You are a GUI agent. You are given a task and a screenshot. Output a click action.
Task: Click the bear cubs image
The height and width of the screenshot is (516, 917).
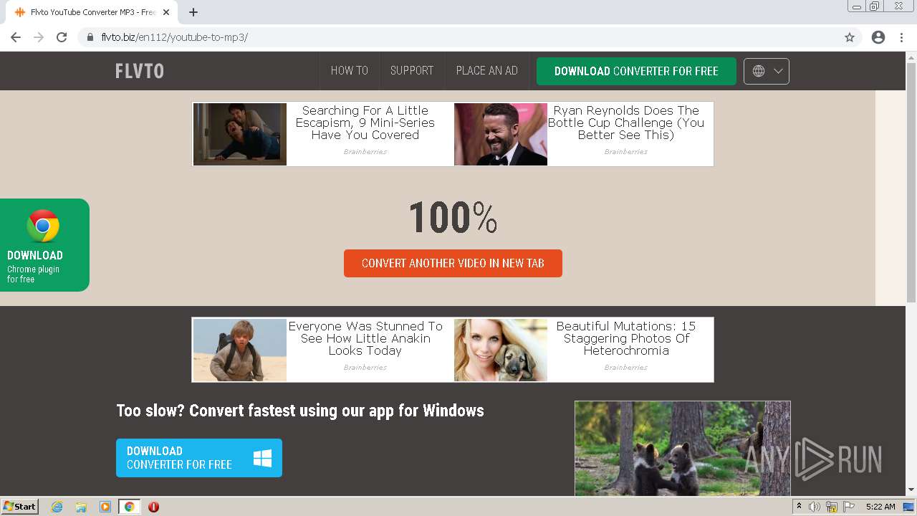tap(683, 448)
